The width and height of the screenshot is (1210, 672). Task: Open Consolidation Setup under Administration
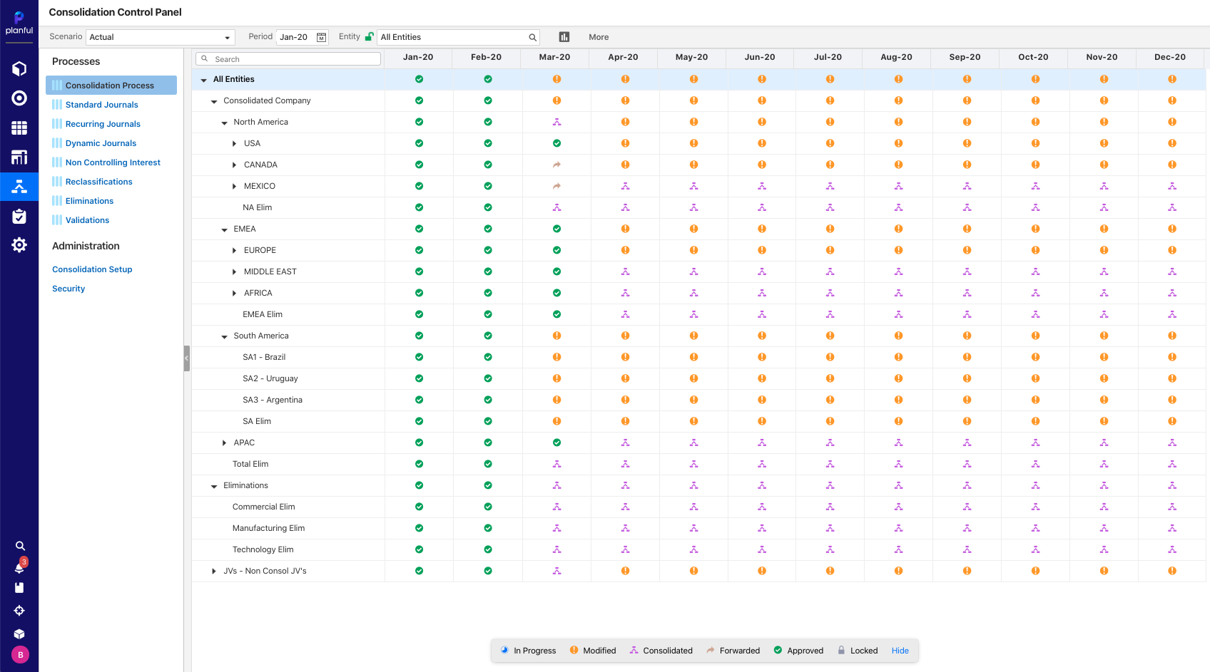(91, 269)
